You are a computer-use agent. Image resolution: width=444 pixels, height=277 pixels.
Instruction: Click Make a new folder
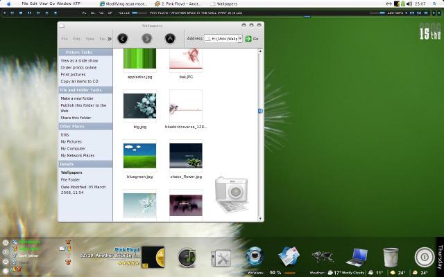point(77,98)
